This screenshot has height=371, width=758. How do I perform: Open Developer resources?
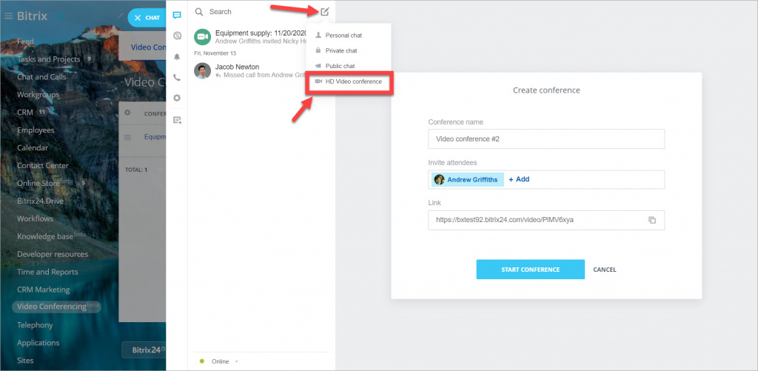(x=53, y=254)
